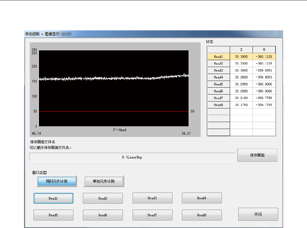Switch to 单独元件计测 window type

(103, 182)
